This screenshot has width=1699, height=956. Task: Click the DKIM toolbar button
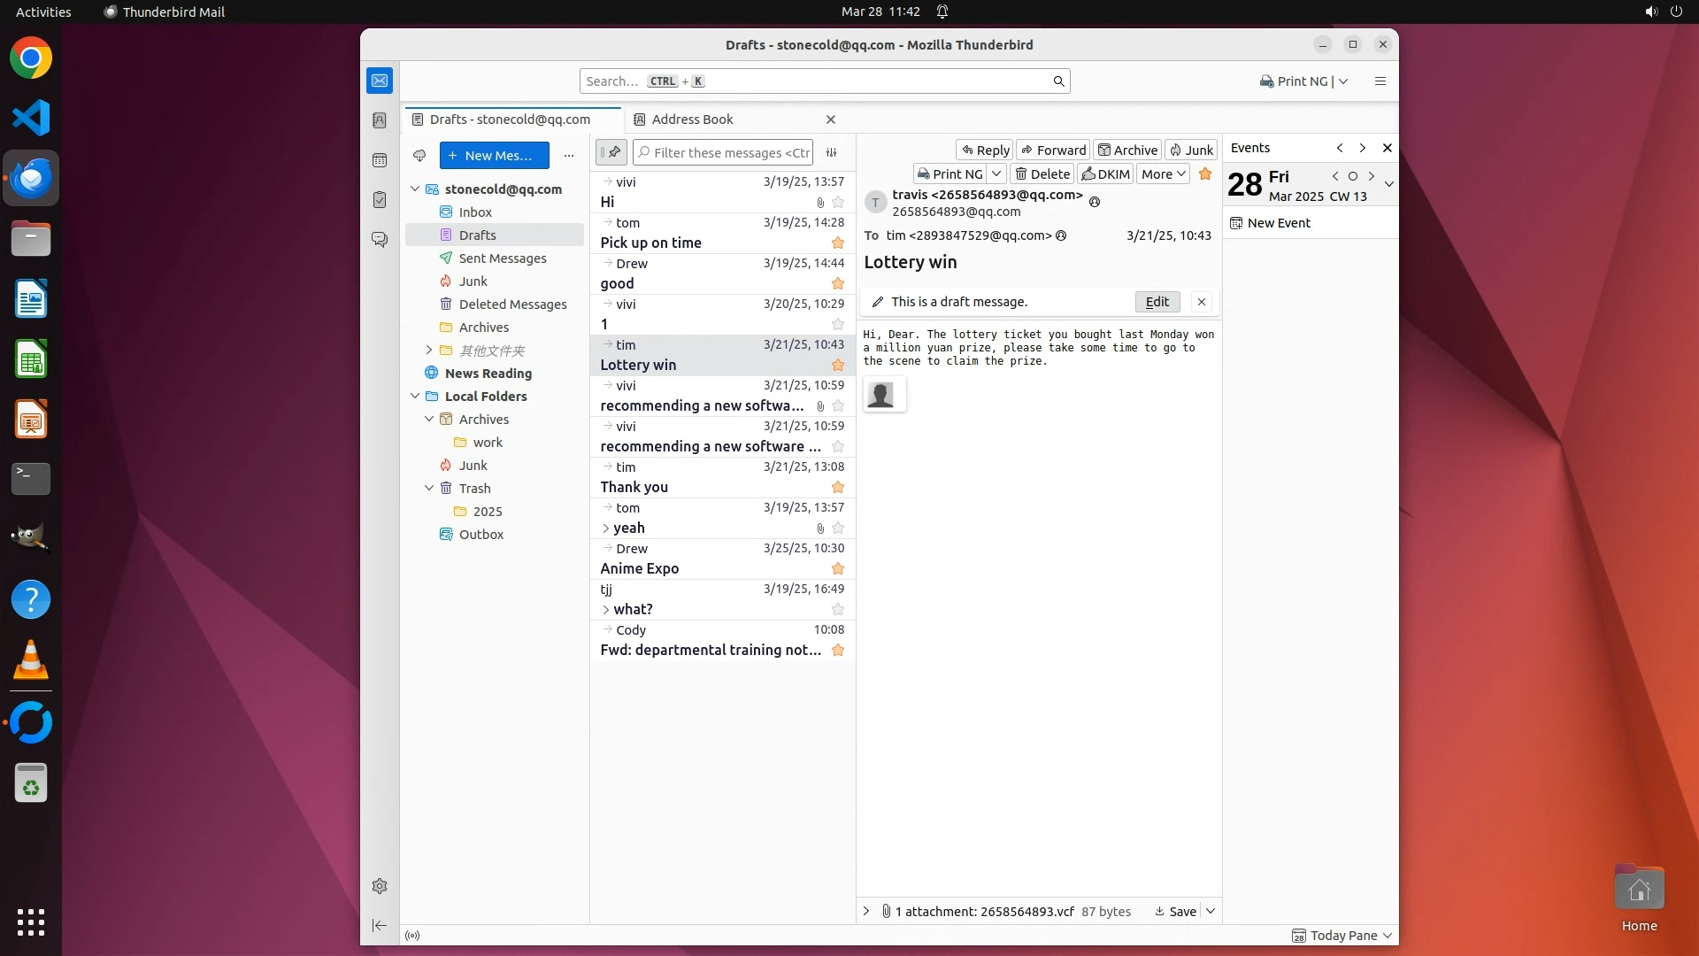(1105, 174)
